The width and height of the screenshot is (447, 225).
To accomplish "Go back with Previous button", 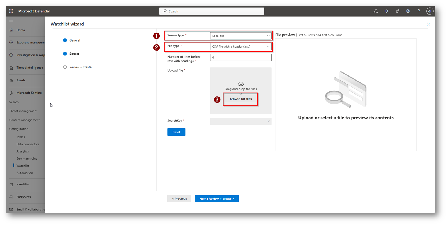I will [x=179, y=199].
